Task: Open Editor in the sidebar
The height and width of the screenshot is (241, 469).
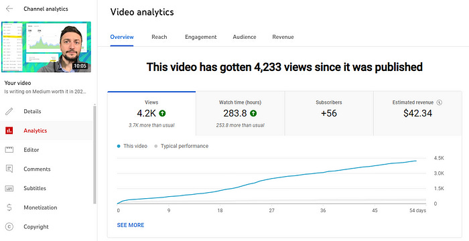Action: tap(46, 150)
